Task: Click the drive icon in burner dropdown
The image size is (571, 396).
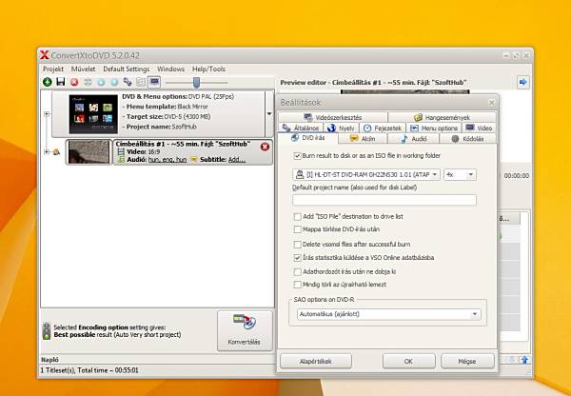Action: point(300,175)
